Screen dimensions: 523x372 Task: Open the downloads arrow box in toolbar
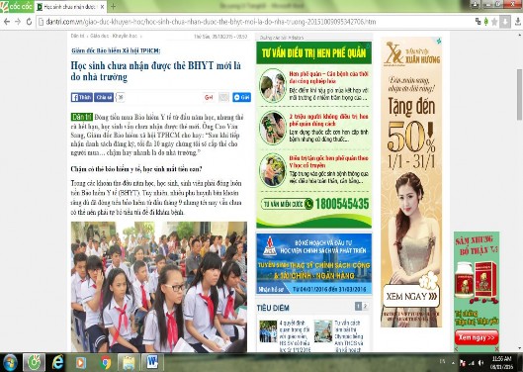[x=505, y=22]
